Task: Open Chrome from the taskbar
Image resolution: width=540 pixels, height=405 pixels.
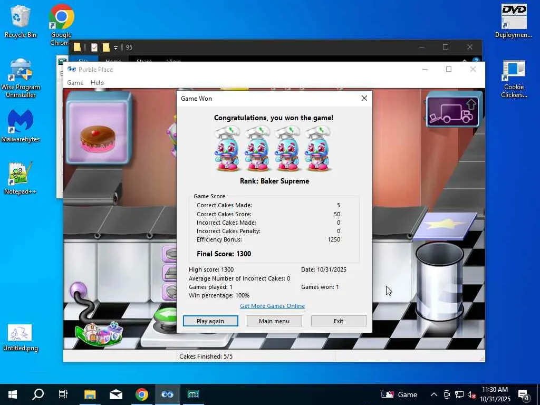Action: [141, 394]
